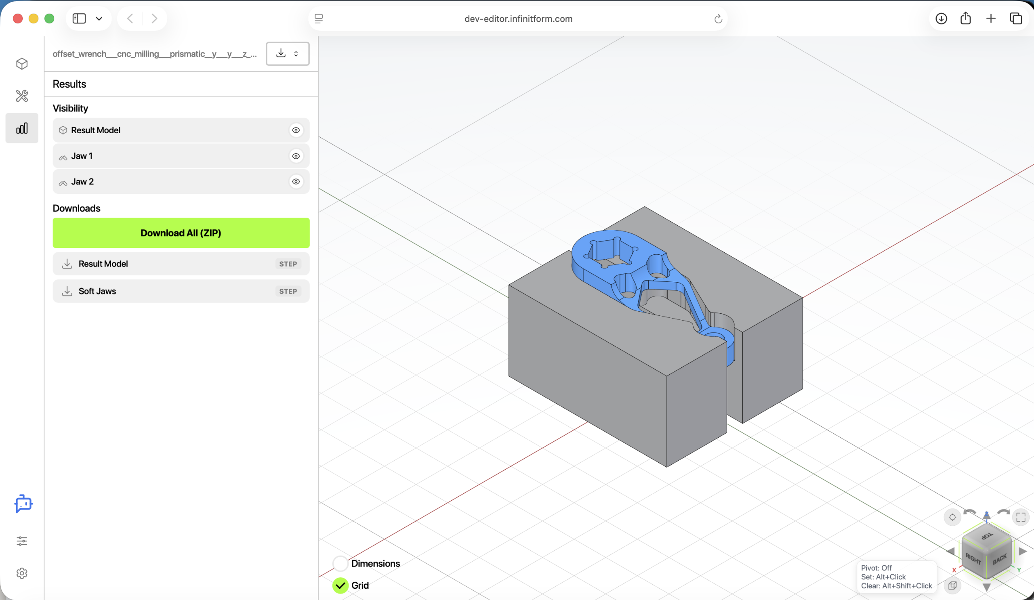Screen dimensions: 1034x600
Task: Expand Safari sidebar options chevron
Action: pos(99,19)
